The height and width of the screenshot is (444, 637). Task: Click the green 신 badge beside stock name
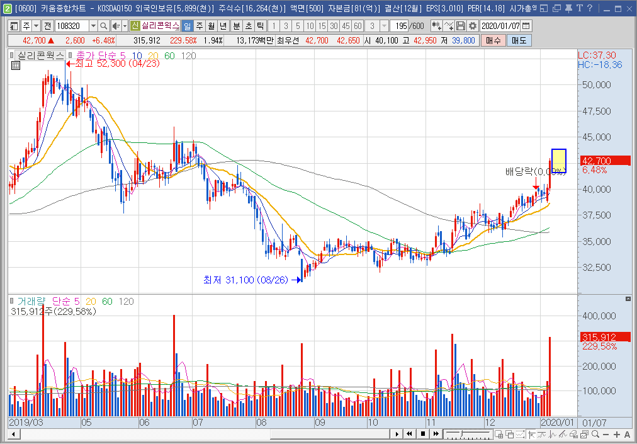[135, 26]
